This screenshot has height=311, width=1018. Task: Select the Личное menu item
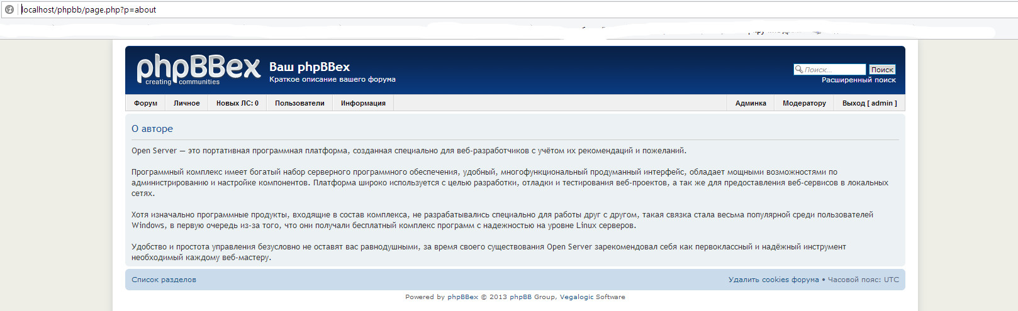186,103
